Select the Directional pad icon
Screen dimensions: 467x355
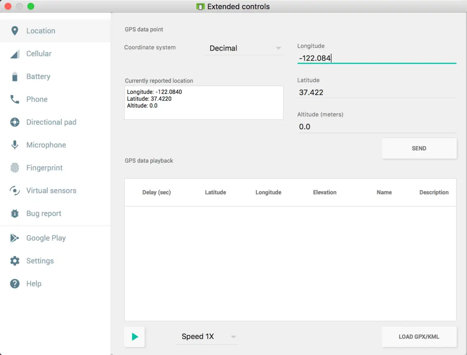pos(15,122)
